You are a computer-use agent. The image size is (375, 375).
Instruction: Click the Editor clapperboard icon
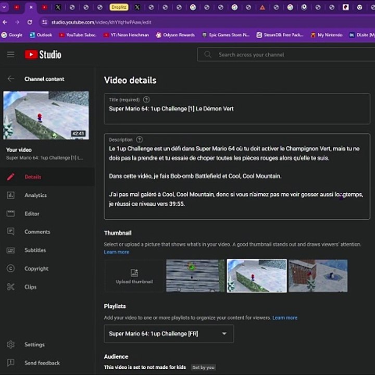11,214
